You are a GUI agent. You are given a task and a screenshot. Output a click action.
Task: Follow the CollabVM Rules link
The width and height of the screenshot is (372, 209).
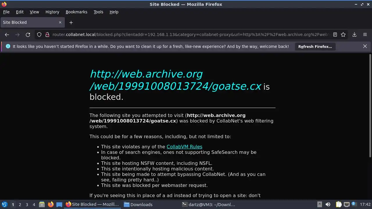click(x=184, y=147)
